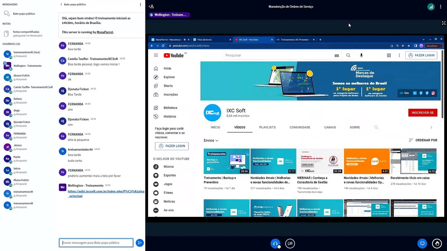
Task: Select the Treinamentos IXC Provedor browser tab
Action: 295,40
